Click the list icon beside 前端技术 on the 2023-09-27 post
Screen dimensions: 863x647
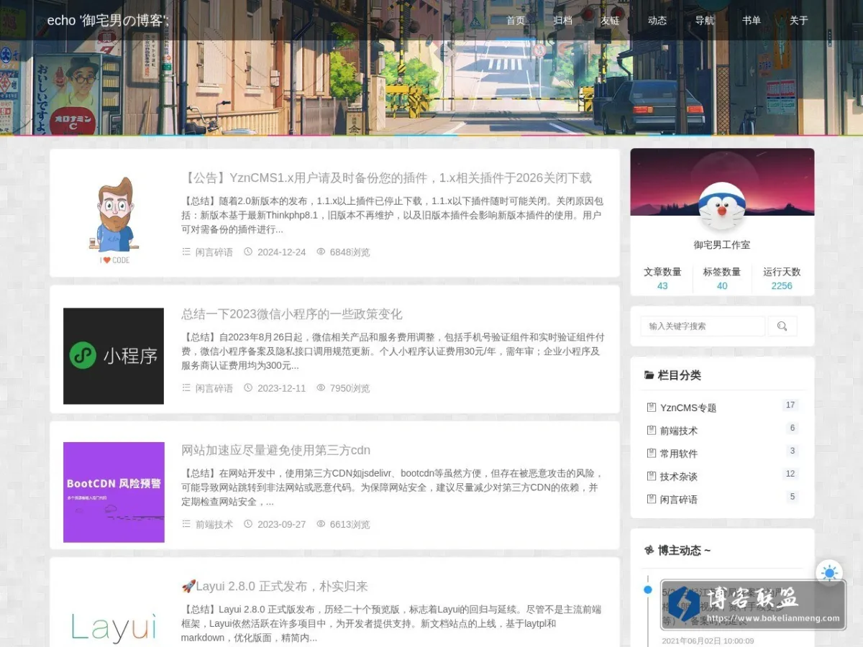[x=186, y=523]
